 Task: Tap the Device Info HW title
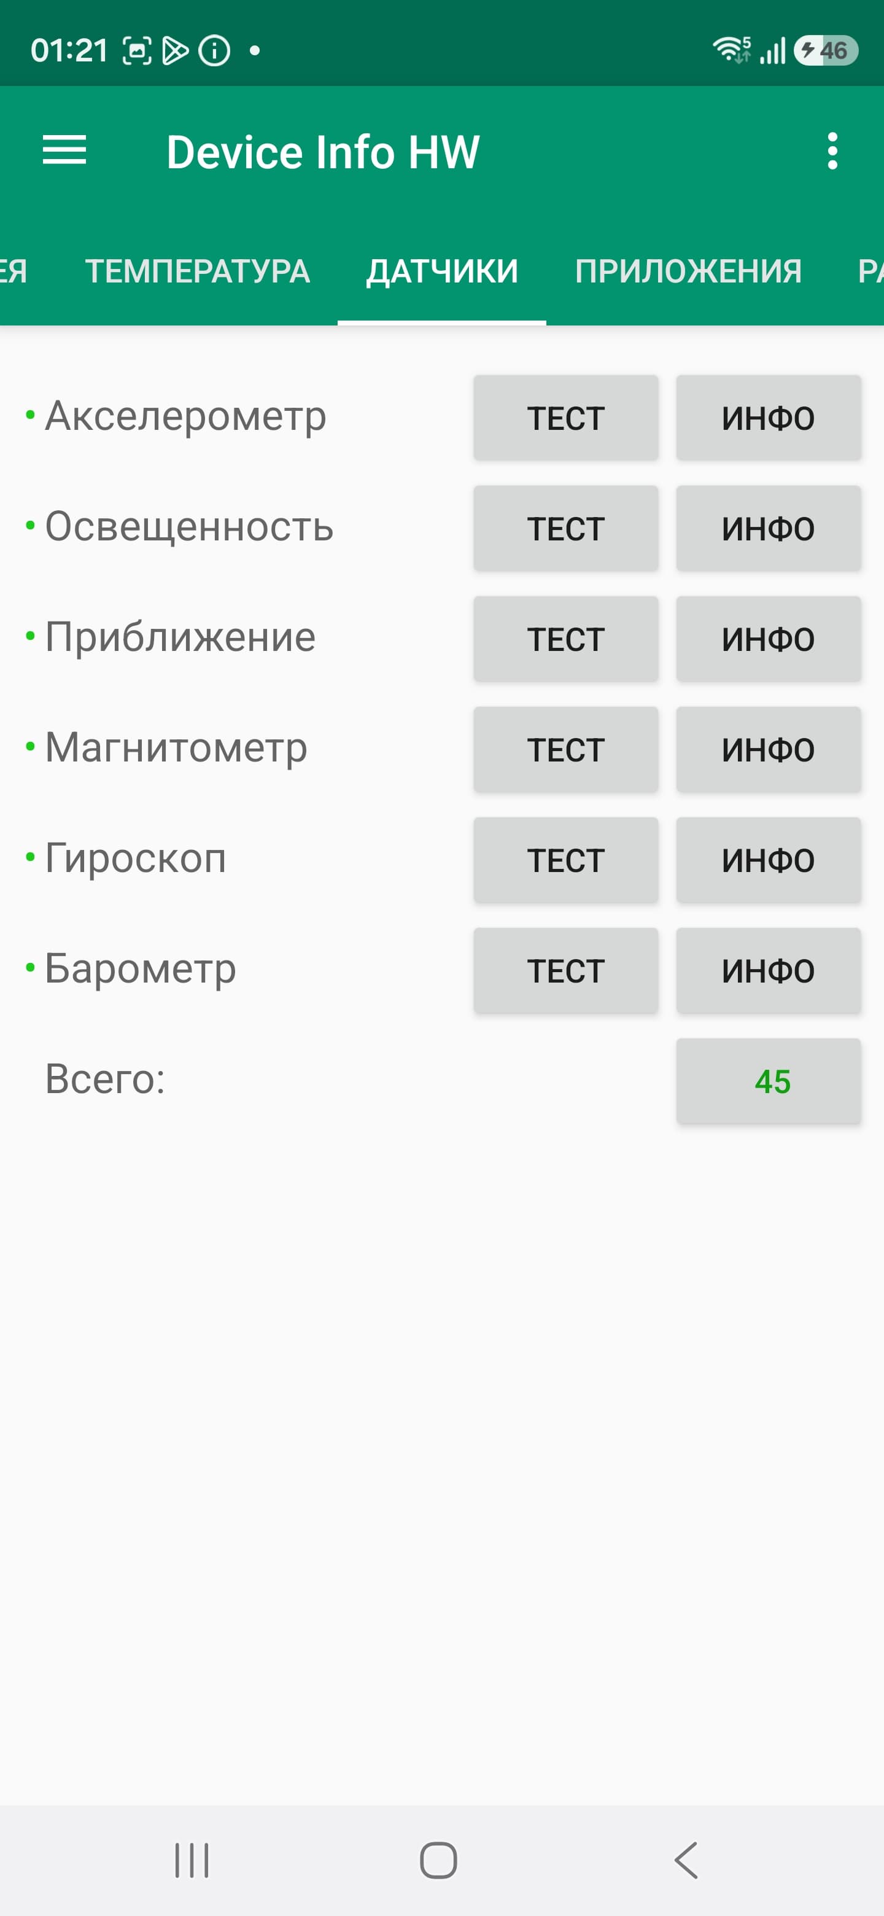coord(323,152)
